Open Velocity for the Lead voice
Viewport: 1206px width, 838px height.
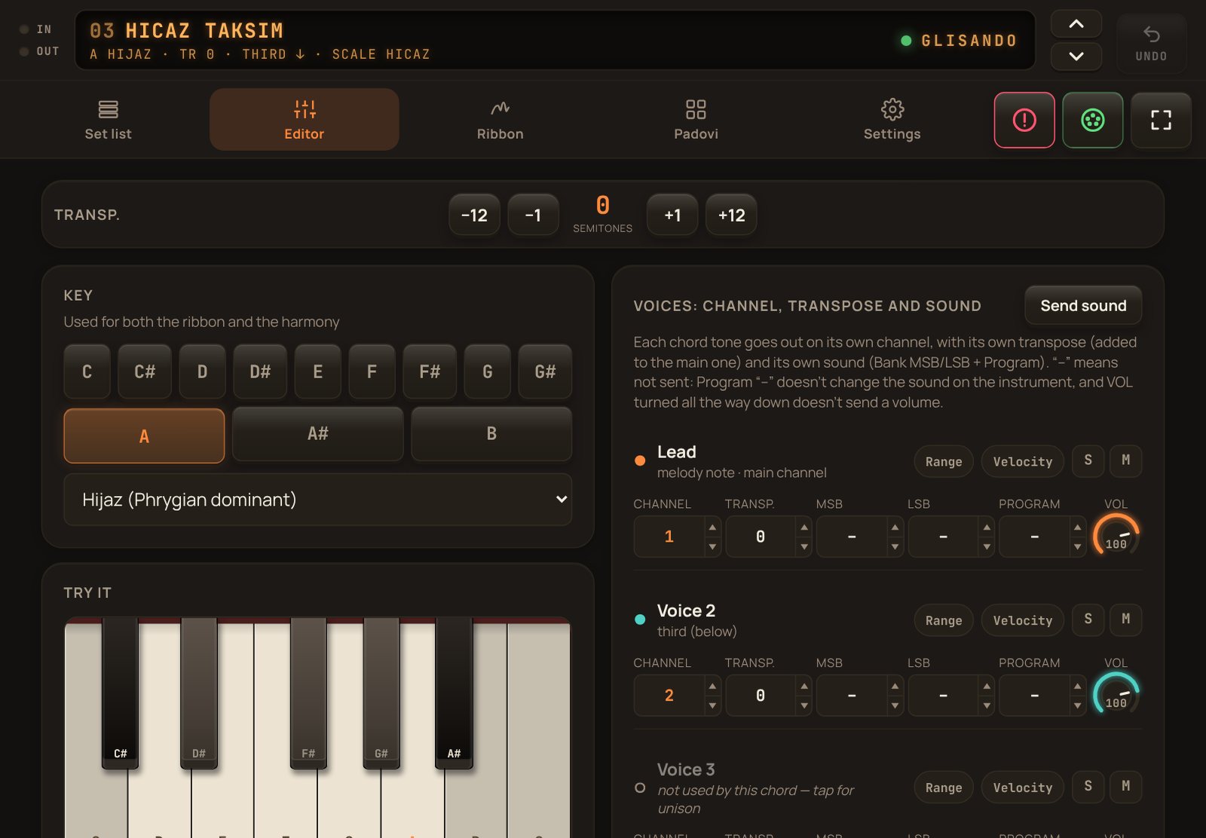point(1022,461)
